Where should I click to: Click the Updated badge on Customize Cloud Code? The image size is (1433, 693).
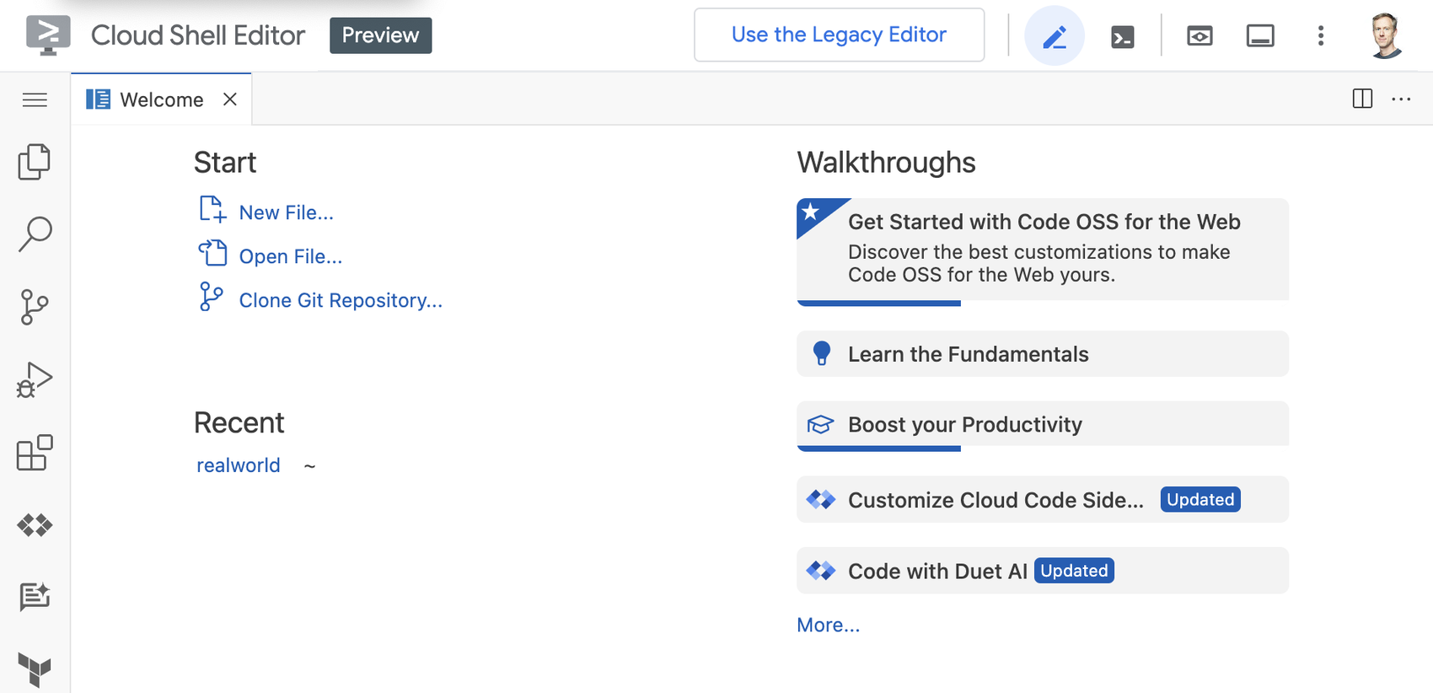click(x=1200, y=500)
